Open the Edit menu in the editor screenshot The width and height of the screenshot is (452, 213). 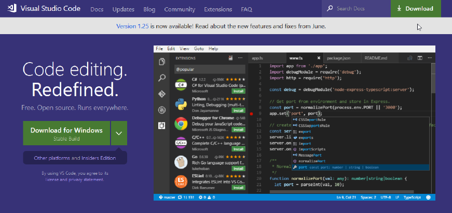coord(171,49)
